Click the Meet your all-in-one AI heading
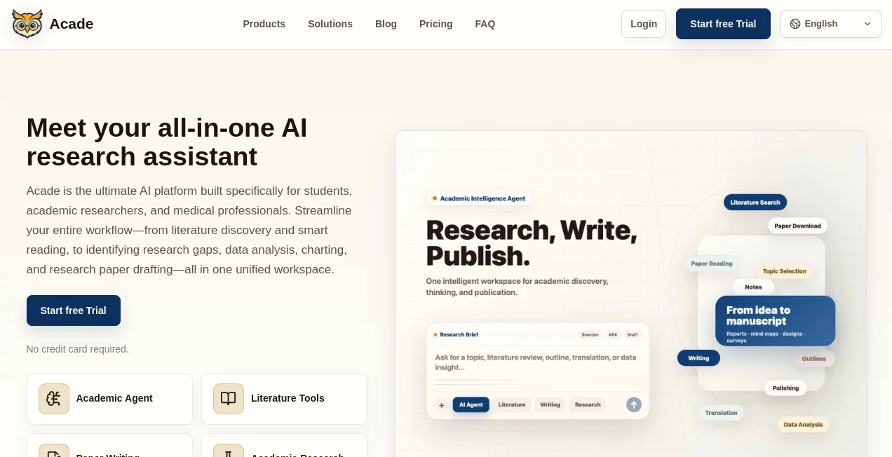 pos(167,142)
